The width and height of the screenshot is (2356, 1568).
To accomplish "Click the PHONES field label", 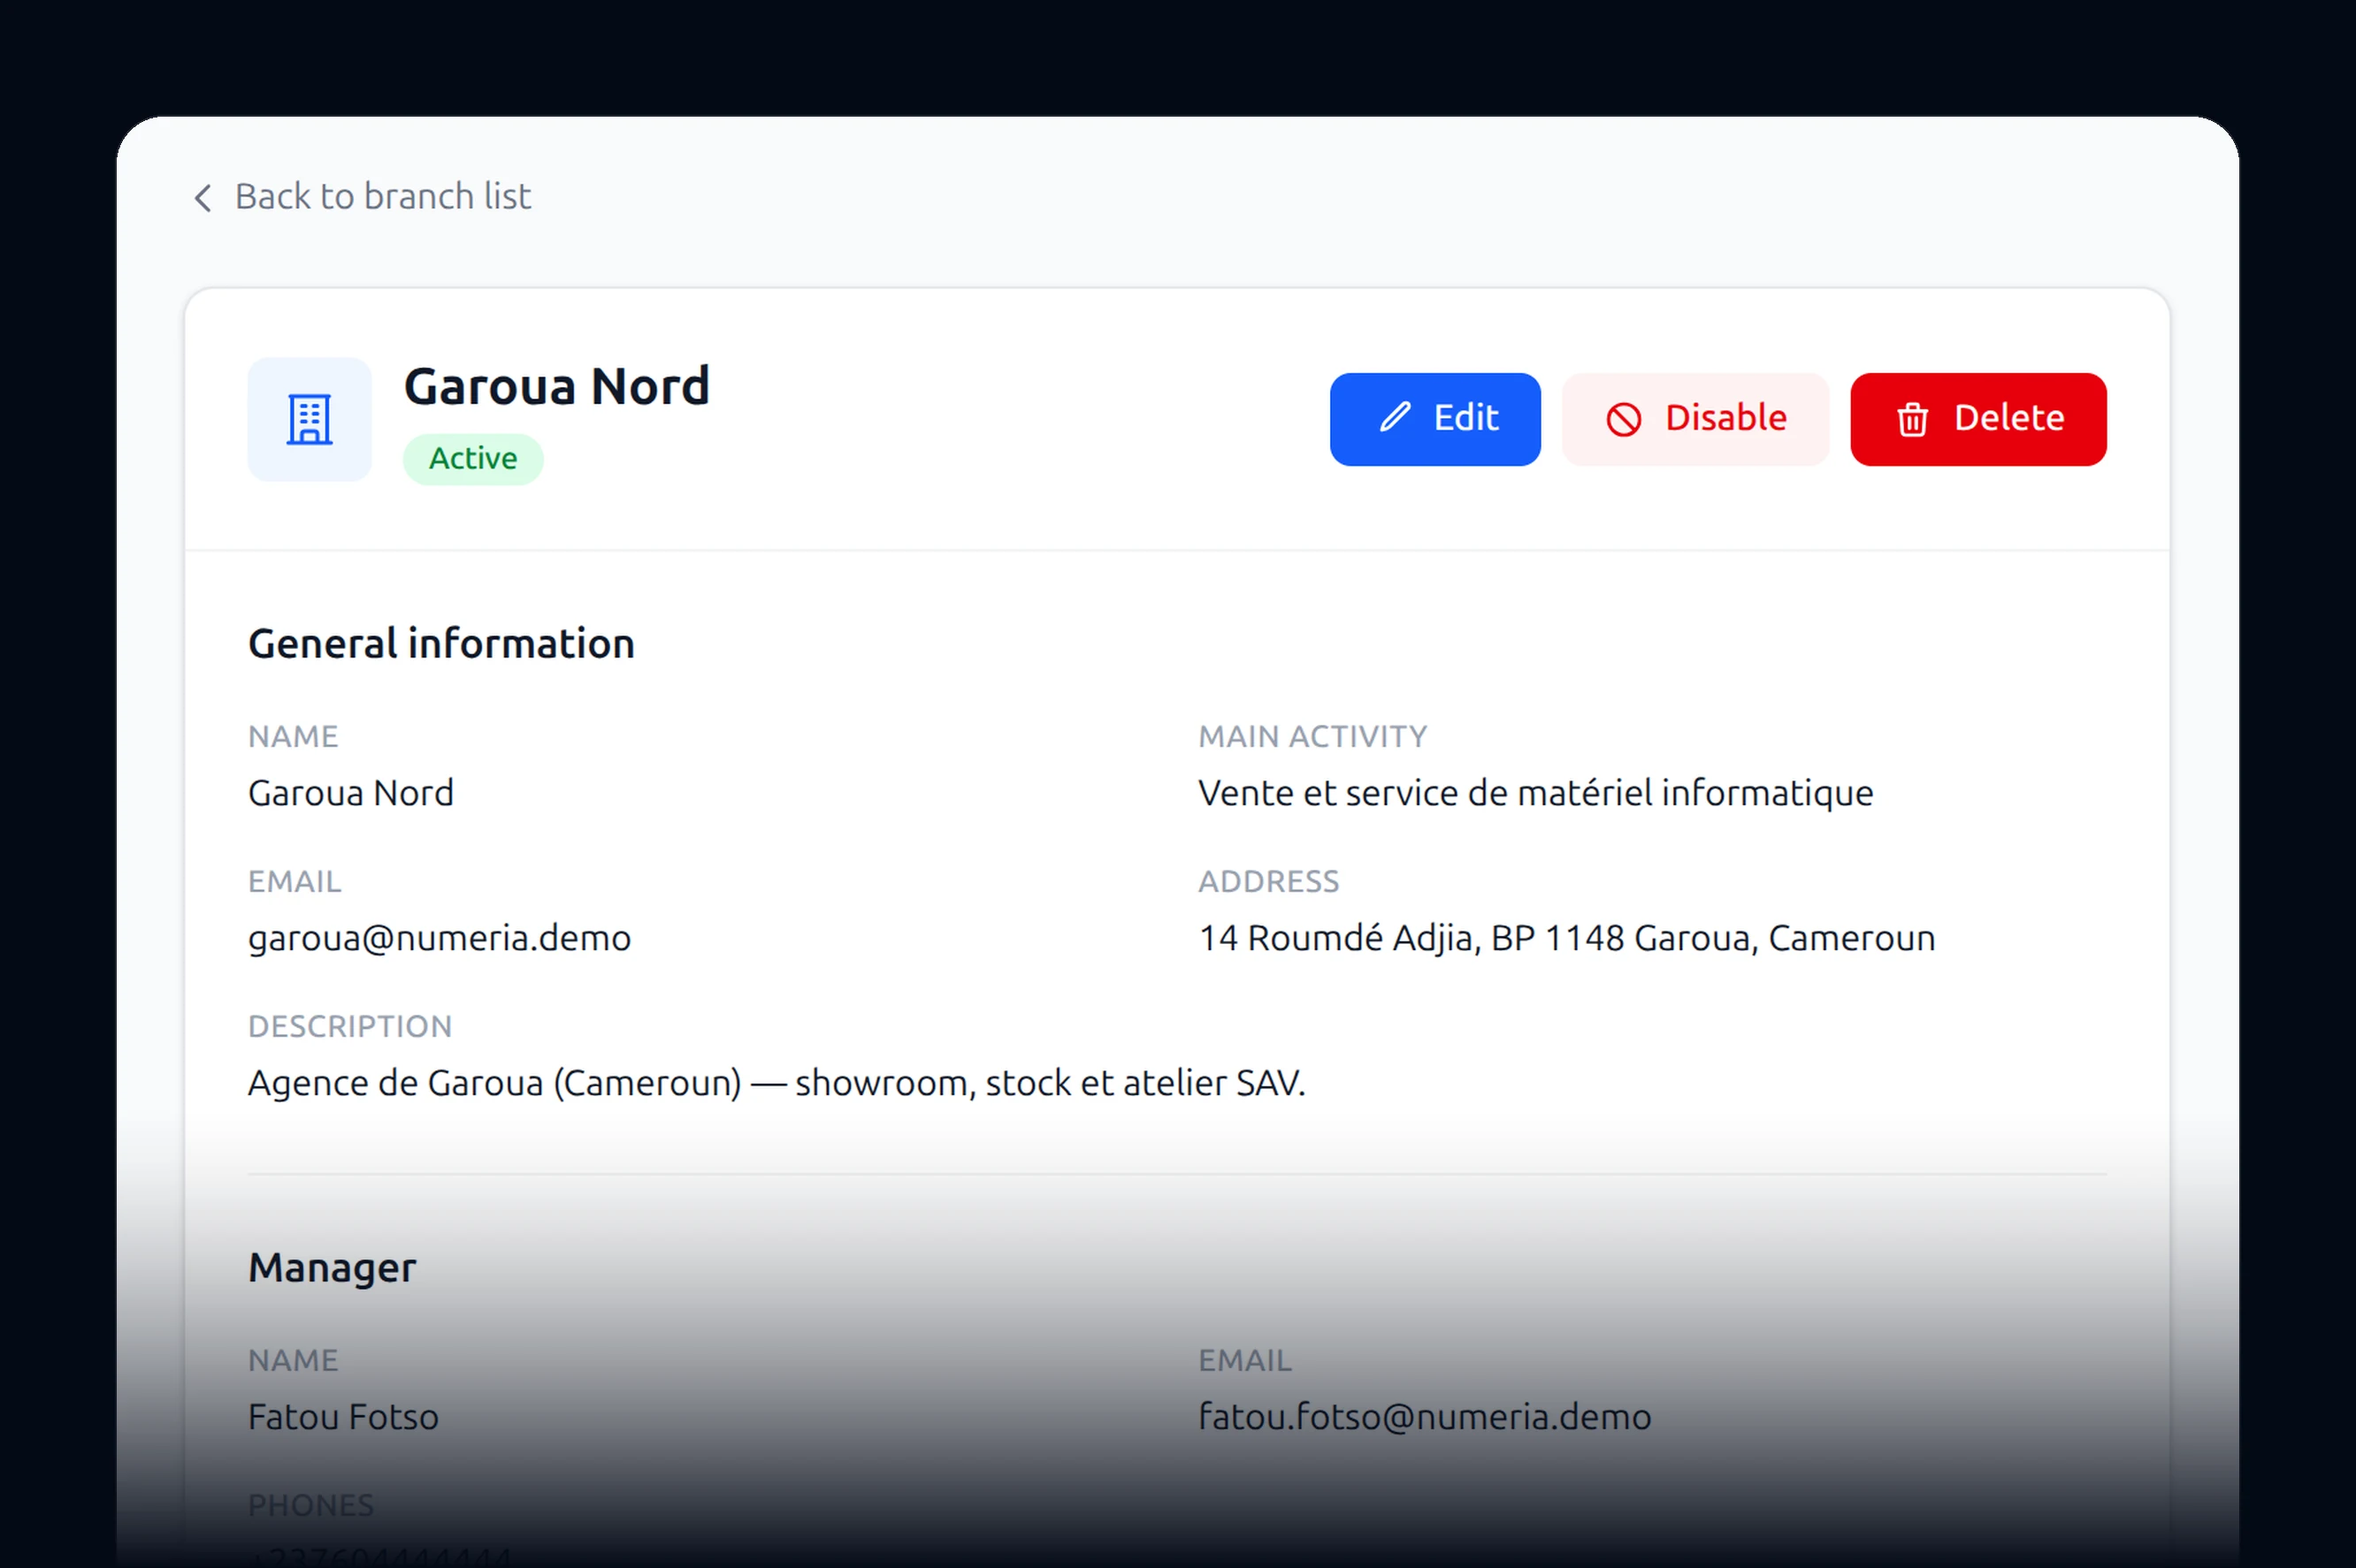I will pos(311,1506).
